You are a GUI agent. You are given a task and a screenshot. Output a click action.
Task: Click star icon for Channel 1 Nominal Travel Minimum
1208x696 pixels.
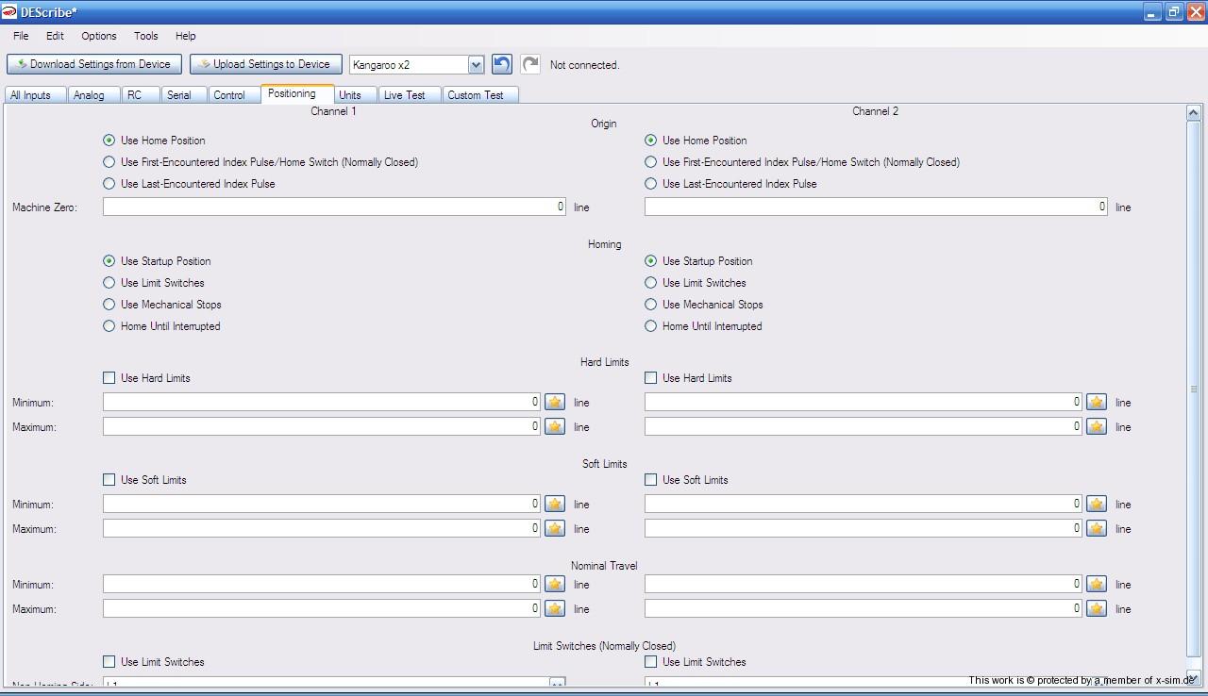coord(555,585)
